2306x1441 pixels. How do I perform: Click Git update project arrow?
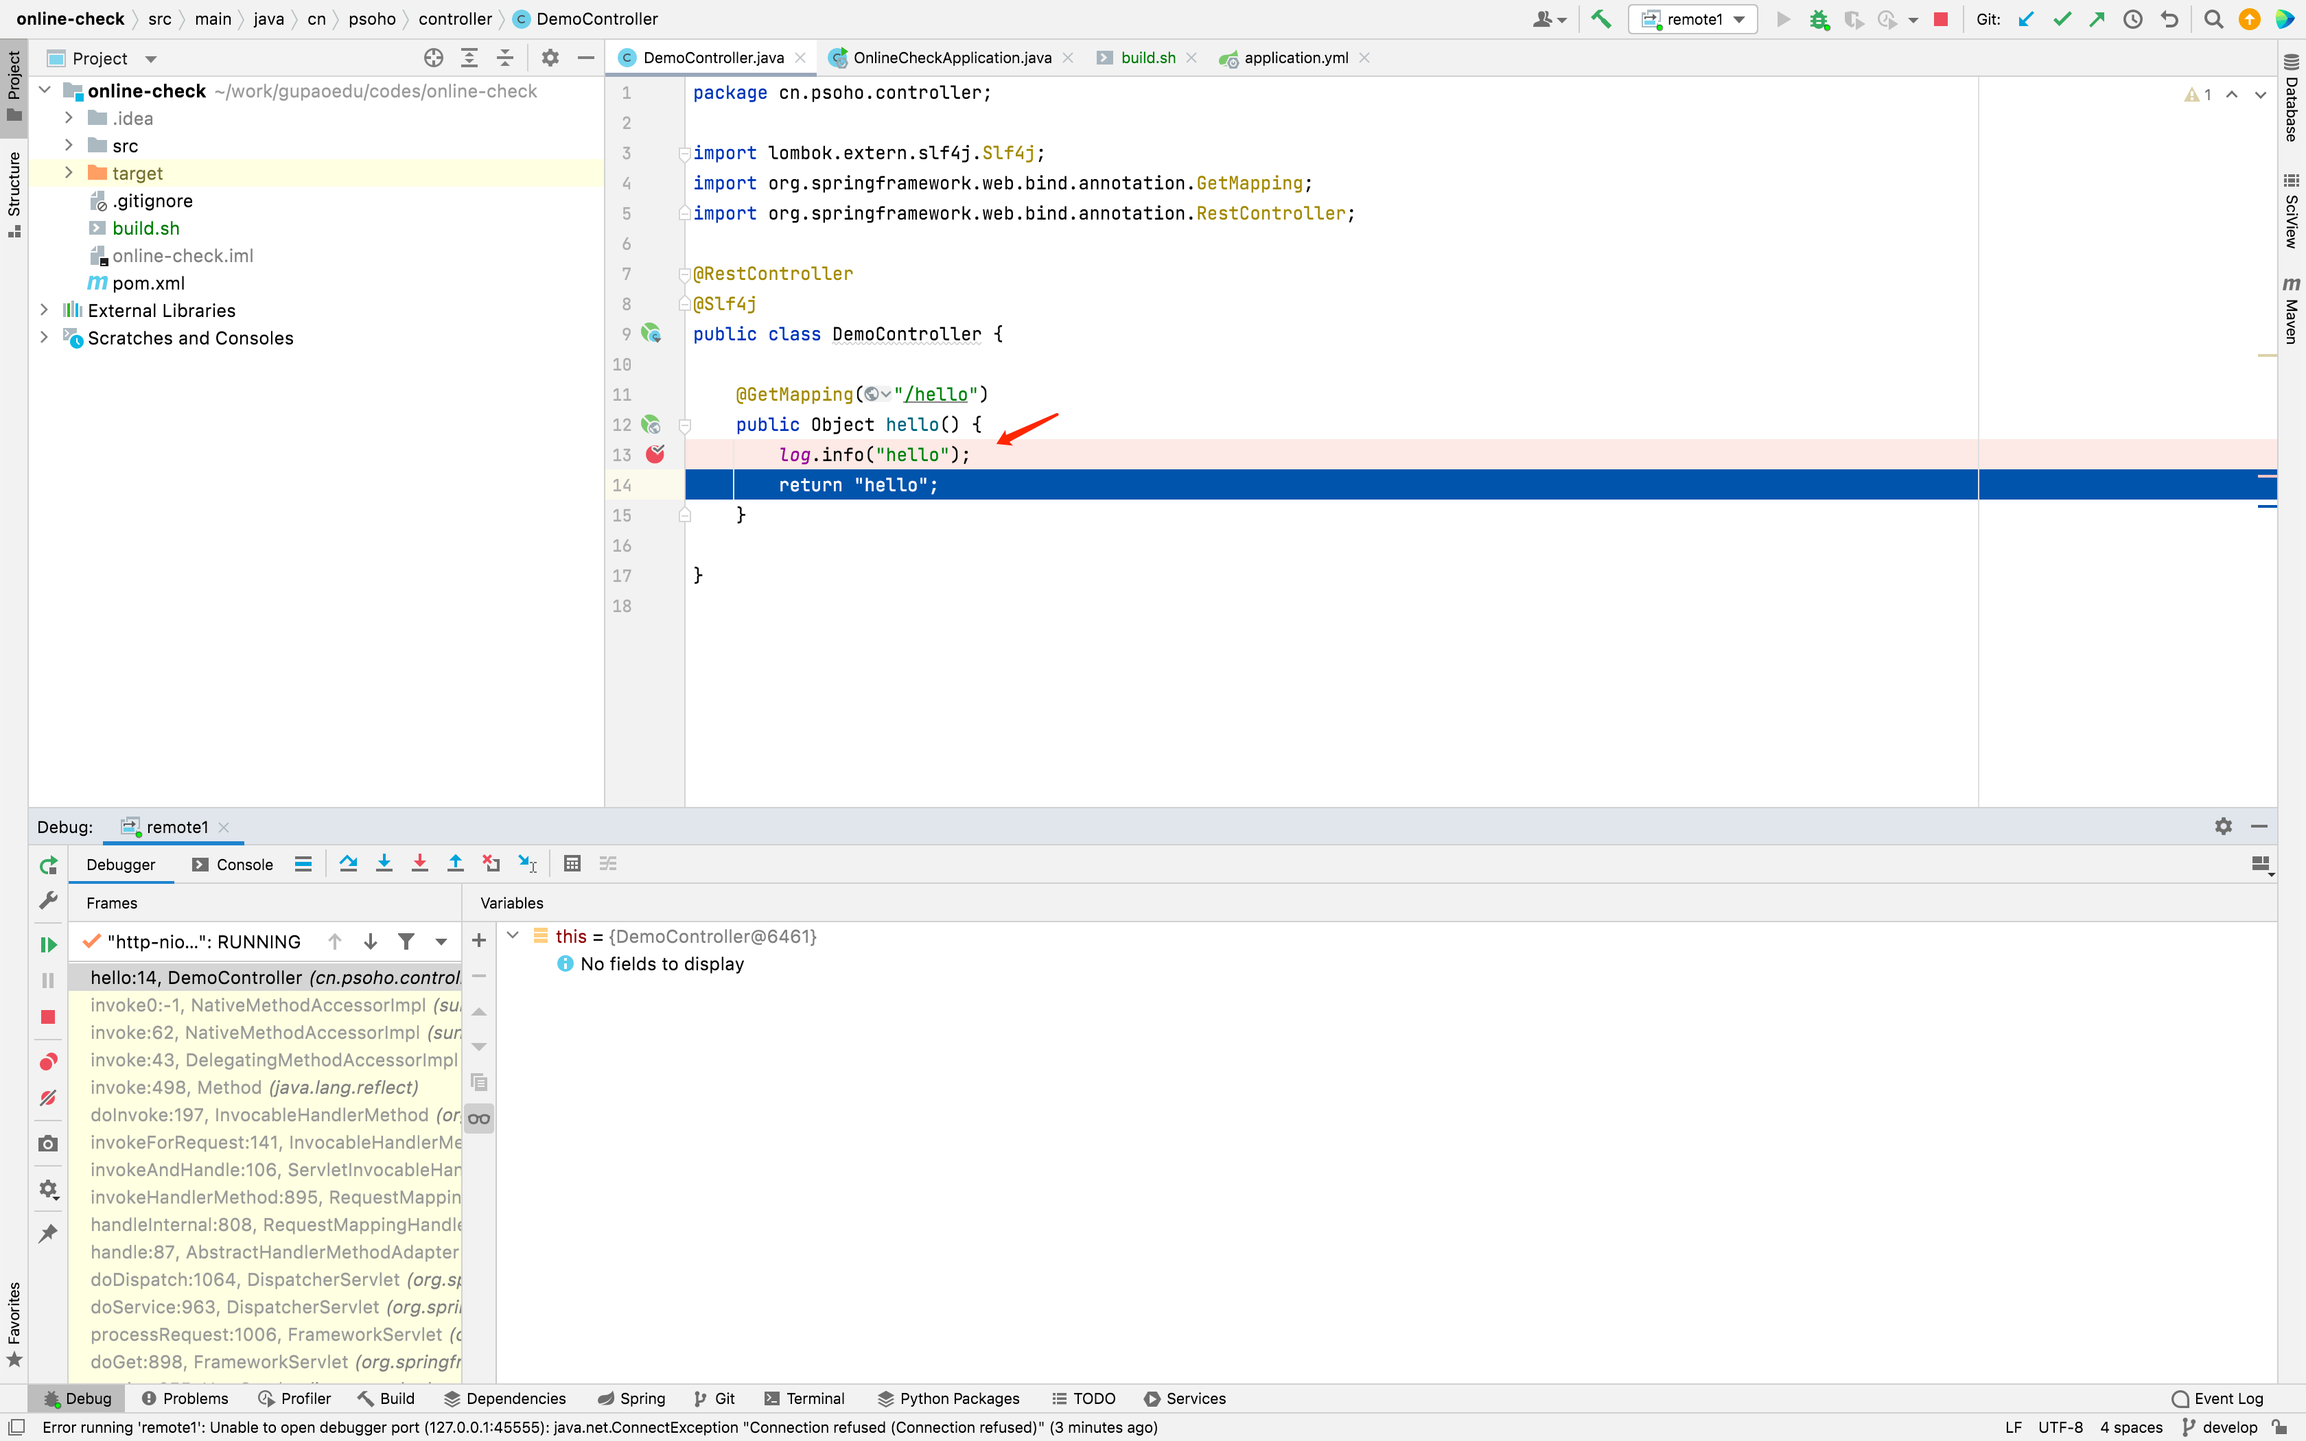coord(2026,19)
